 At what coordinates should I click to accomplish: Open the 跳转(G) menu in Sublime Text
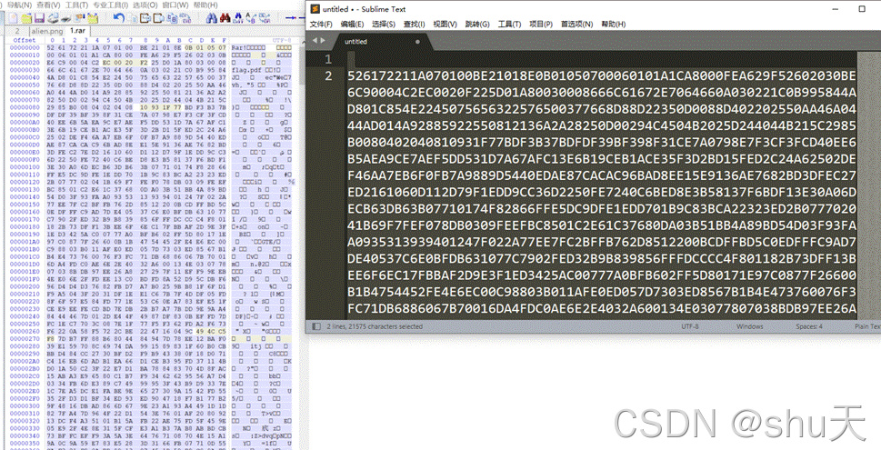tap(477, 25)
